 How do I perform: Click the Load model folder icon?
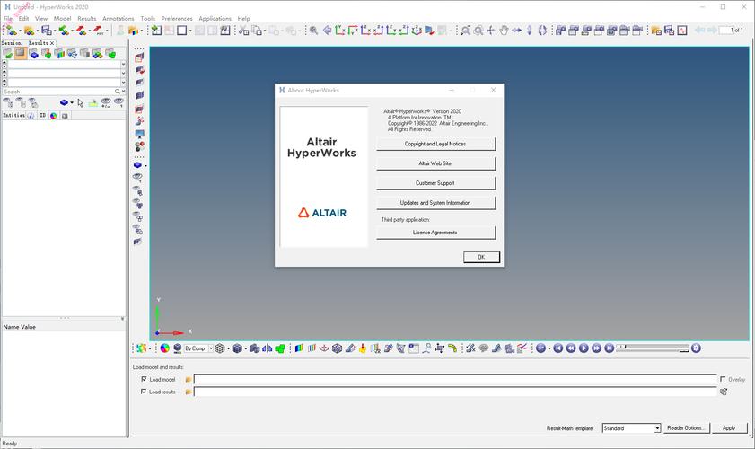pyautogui.click(x=189, y=380)
